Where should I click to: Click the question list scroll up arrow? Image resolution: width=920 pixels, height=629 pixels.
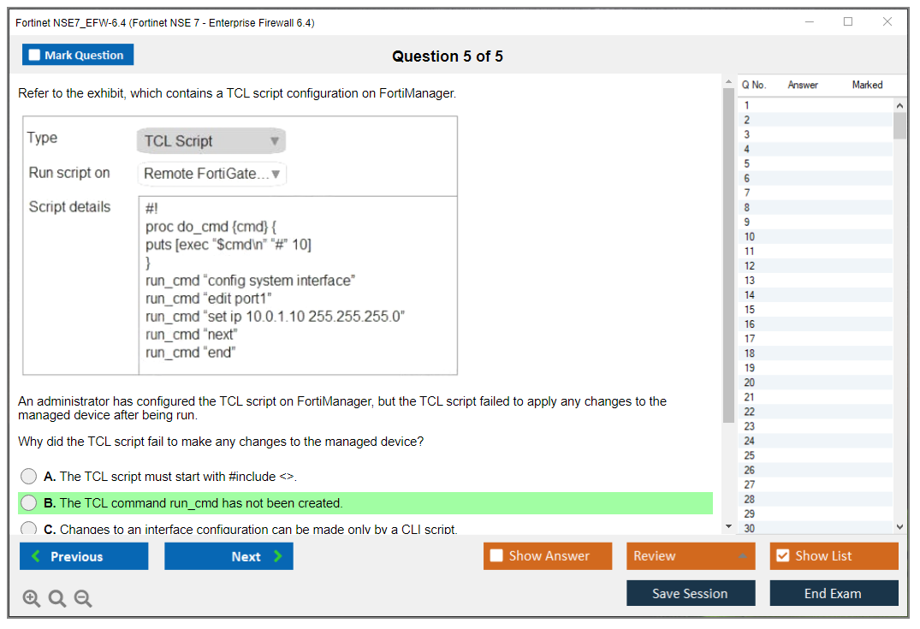(x=899, y=104)
